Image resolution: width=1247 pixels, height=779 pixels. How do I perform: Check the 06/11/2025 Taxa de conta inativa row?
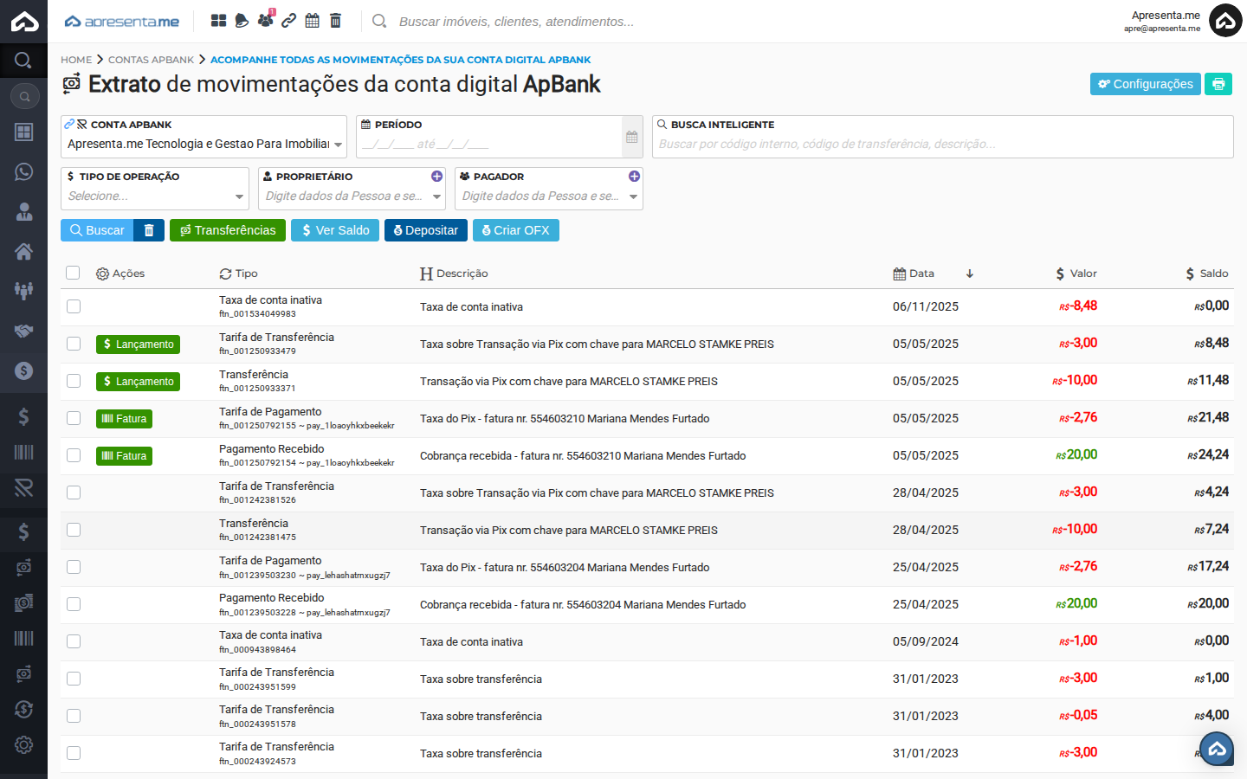point(74,306)
